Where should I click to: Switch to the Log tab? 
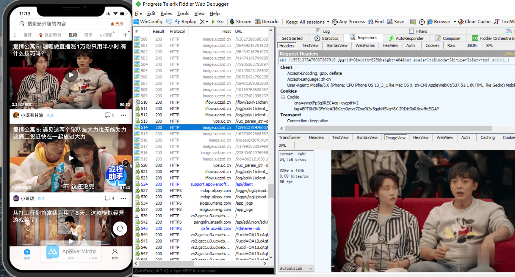pyautogui.click(x=323, y=31)
